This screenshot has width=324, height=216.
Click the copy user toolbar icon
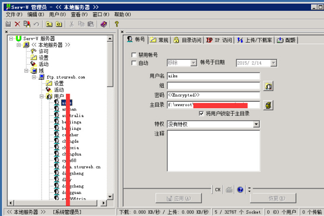[27, 24]
